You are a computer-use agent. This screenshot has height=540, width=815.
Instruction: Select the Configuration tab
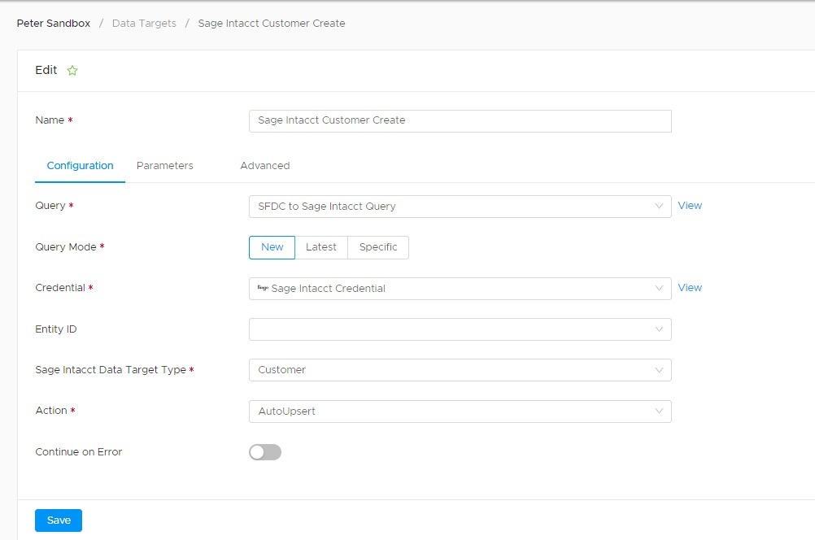pyautogui.click(x=80, y=166)
